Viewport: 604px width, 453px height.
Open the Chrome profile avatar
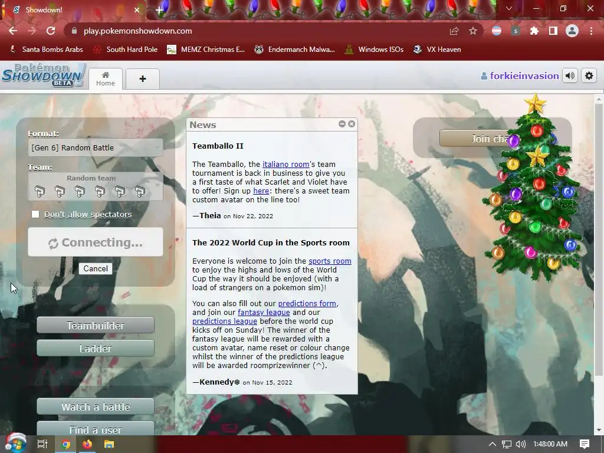click(x=572, y=31)
